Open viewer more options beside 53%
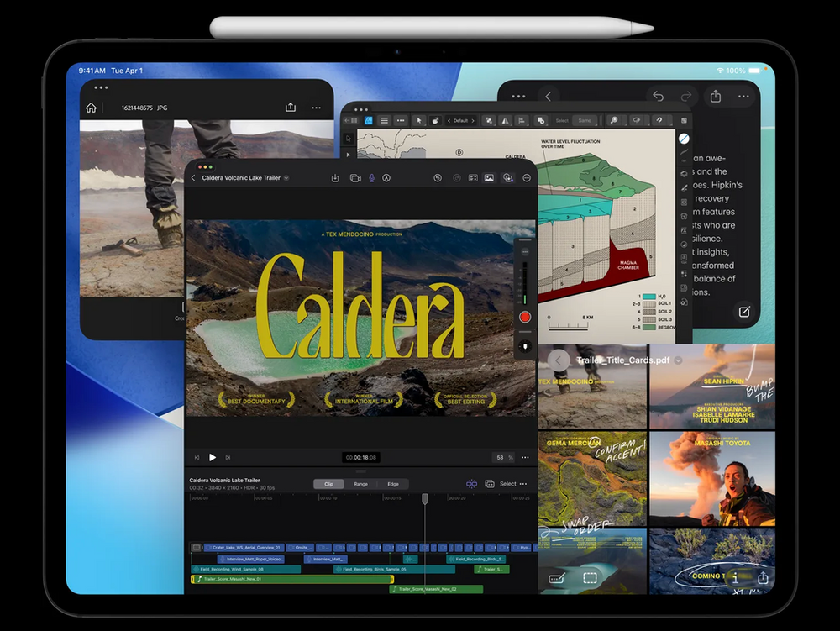Image resolution: width=840 pixels, height=631 pixels. 525,457
